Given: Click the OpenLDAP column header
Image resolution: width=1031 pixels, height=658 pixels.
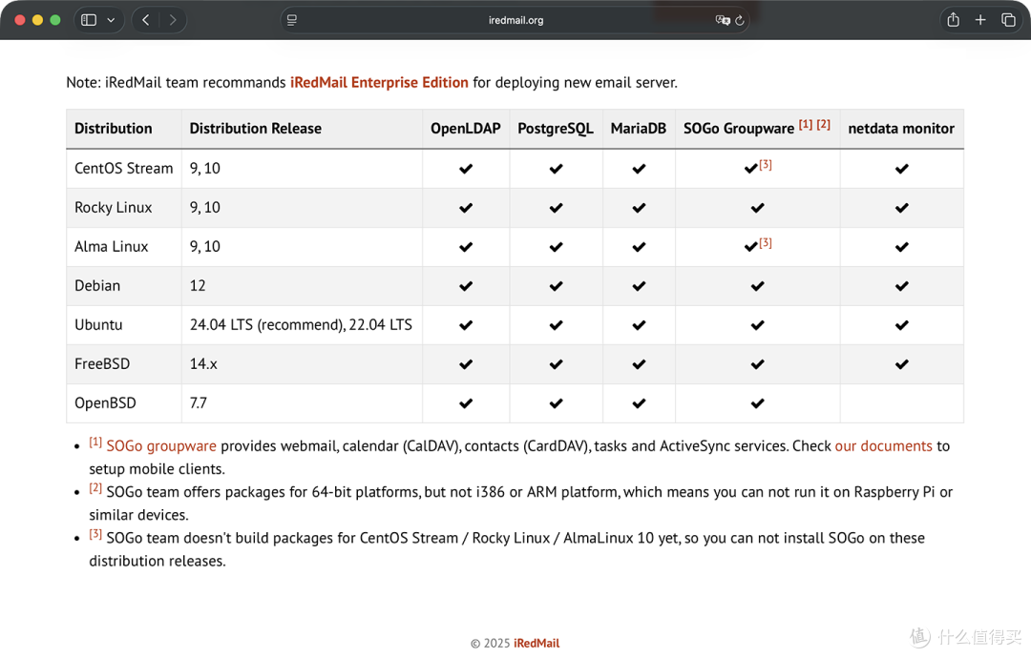Looking at the screenshot, I should 466,129.
